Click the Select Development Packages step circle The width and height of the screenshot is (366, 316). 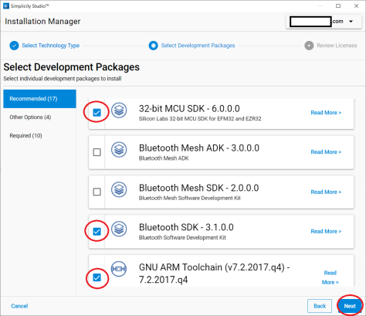click(x=153, y=46)
